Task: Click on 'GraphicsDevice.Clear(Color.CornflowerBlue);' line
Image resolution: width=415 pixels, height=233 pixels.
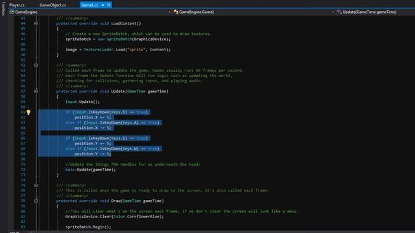Action: pyautogui.click(x=115, y=217)
